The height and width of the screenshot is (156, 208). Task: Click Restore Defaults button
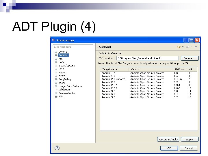168,139
